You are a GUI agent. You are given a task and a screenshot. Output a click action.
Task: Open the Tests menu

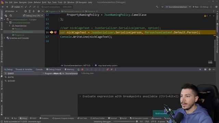click(x=54, y=2)
